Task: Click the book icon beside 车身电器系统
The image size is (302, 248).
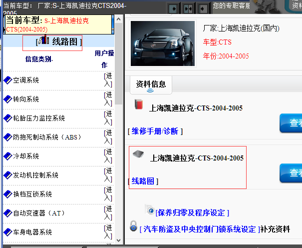Action: pyautogui.click(x=7, y=232)
